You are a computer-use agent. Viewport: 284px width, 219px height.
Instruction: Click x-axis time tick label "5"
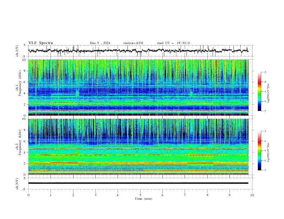(x=140, y=195)
